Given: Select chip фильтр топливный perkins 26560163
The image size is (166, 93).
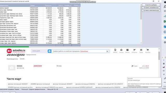Looking at the screenshot, I should (108, 87).
